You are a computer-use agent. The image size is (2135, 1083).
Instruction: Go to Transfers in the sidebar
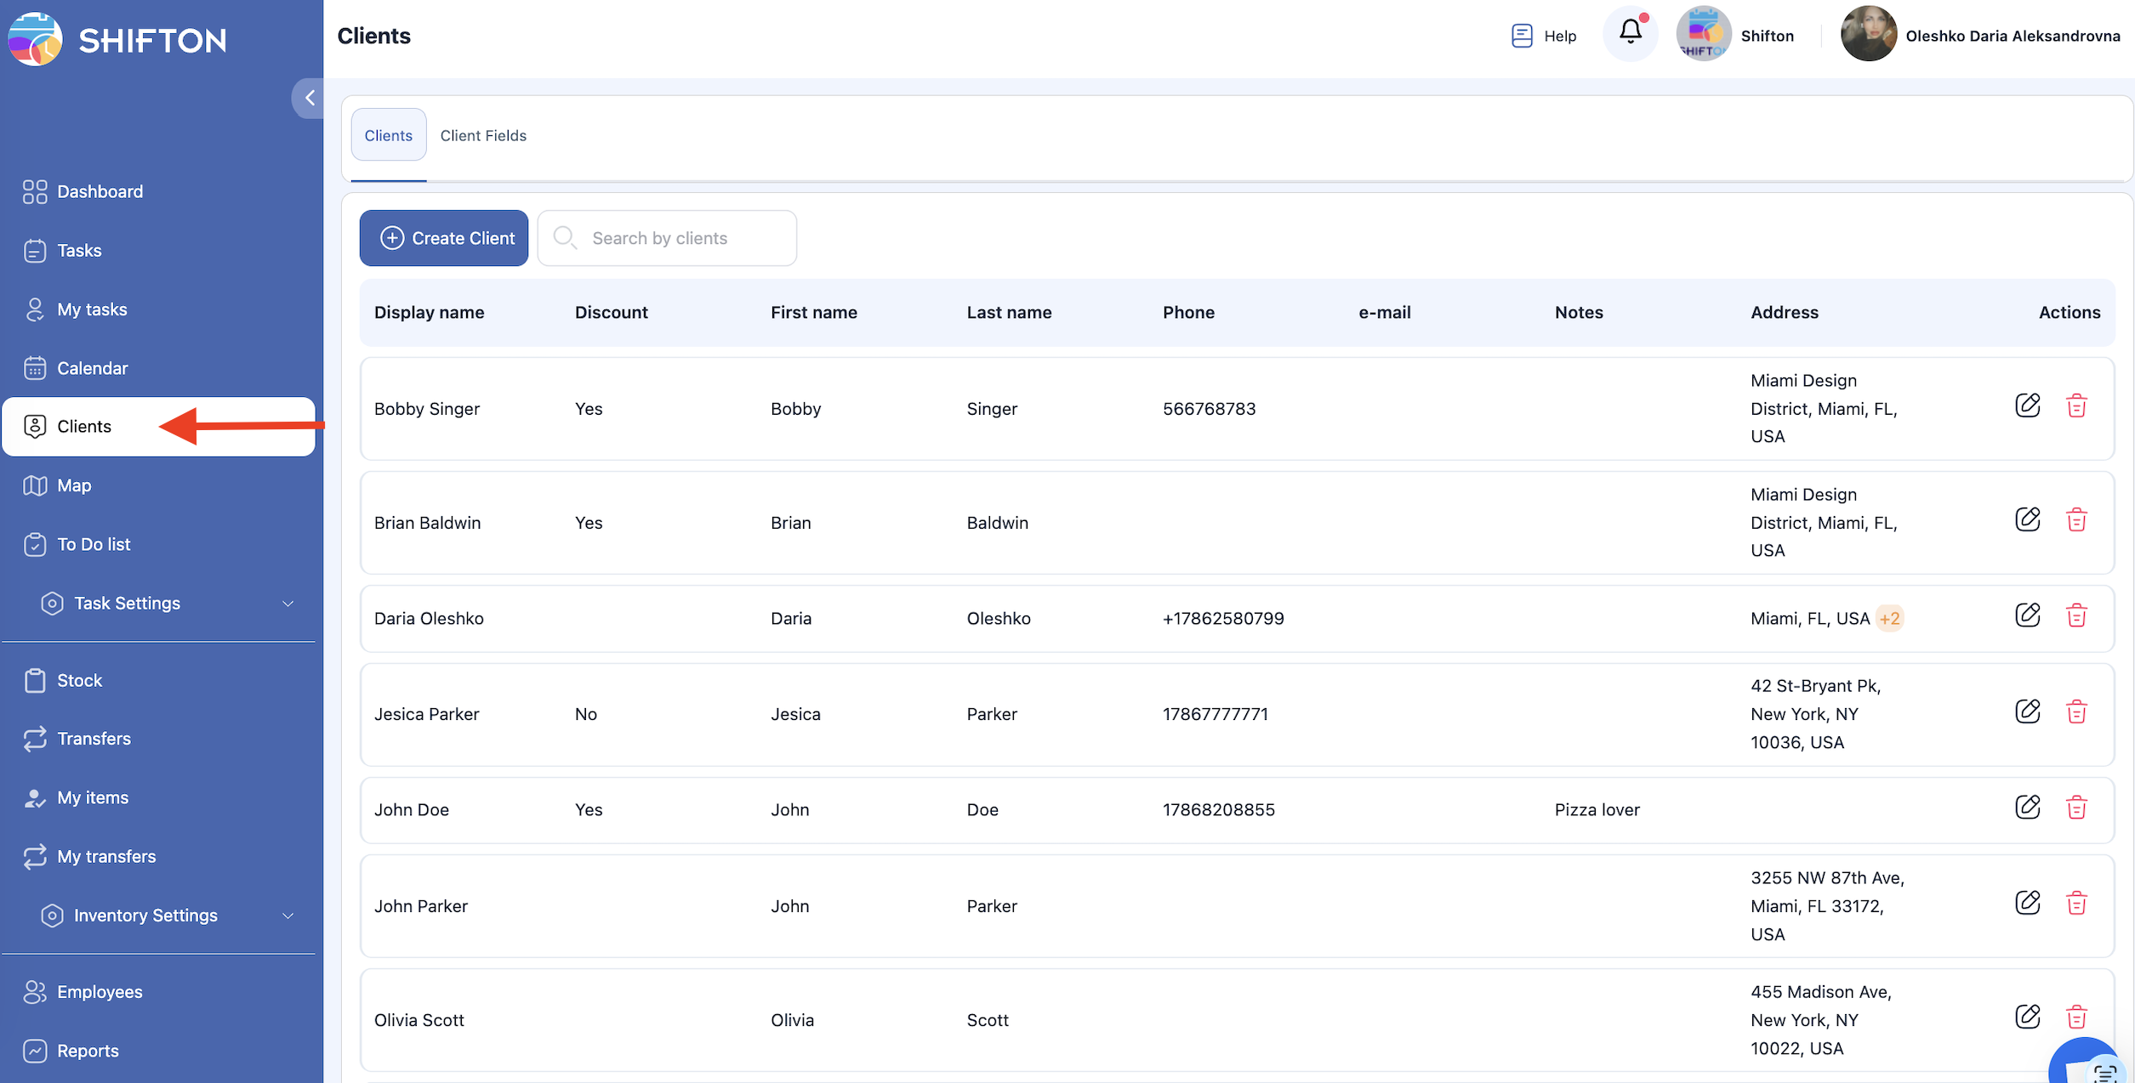pyautogui.click(x=94, y=739)
